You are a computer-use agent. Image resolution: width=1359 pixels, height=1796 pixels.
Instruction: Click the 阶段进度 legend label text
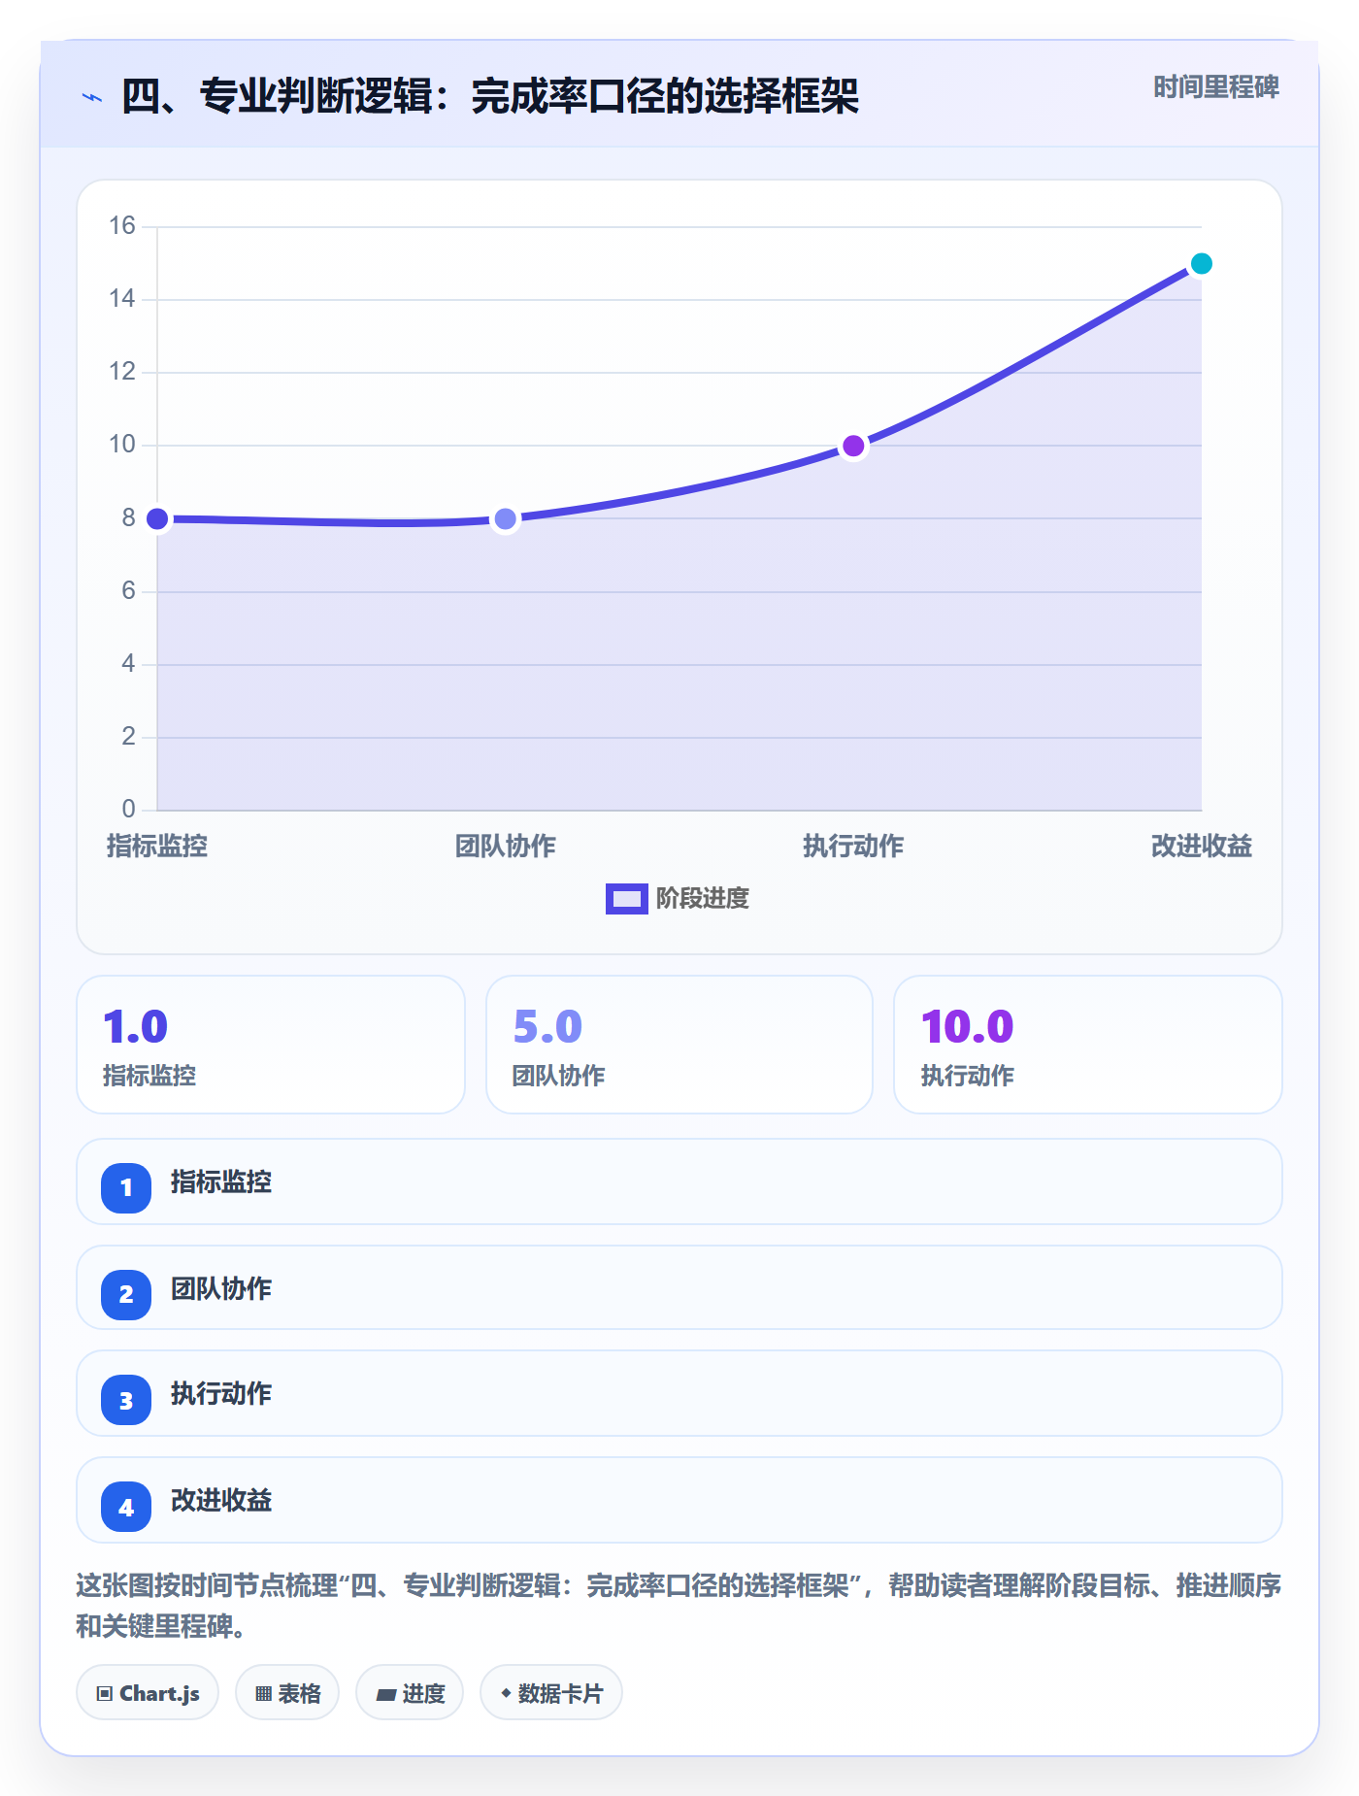point(703,899)
